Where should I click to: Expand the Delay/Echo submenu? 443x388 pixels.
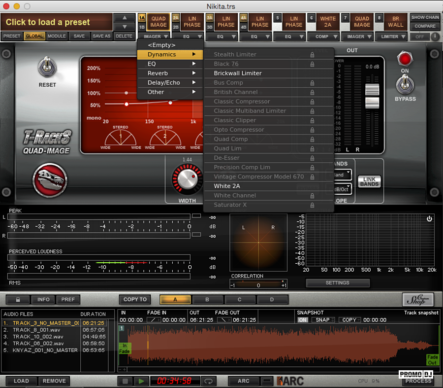click(x=170, y=82)
